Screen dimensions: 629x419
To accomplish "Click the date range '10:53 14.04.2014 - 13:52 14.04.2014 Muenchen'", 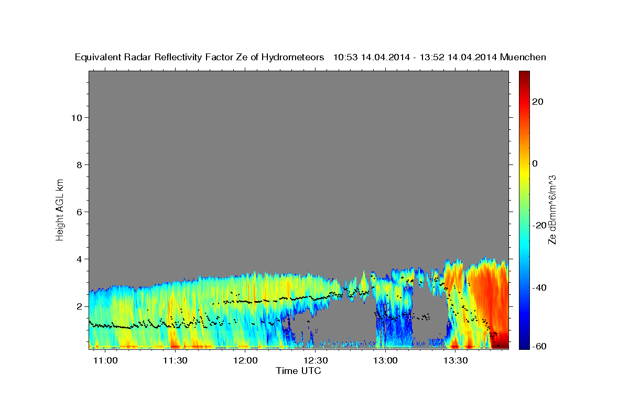I will tap(440, 57).
